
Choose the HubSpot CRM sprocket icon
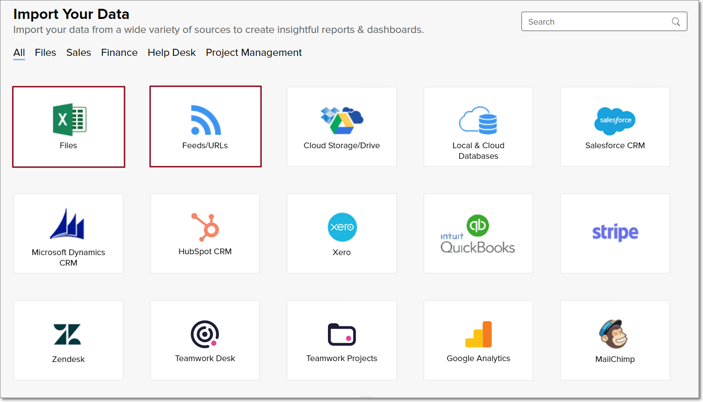(205, 227)
